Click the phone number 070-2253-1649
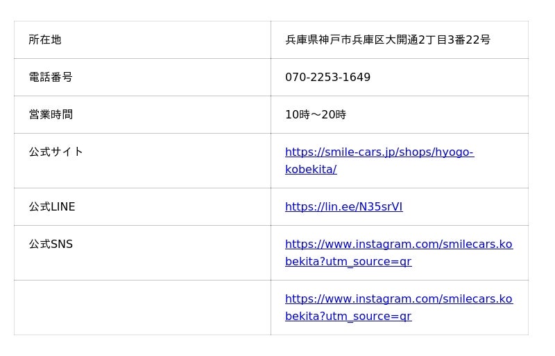Screen dimensions: 555x356 [x=327, y=77]
